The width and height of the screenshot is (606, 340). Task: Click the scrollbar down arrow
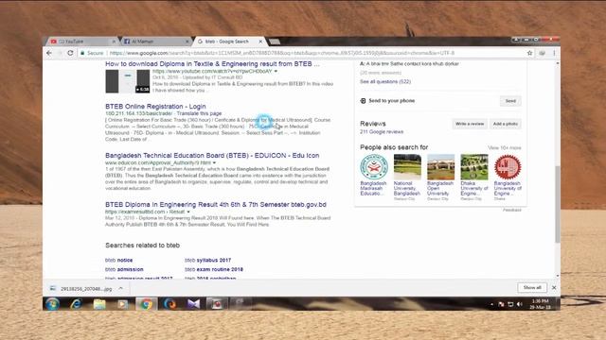[x=558, y=276]
